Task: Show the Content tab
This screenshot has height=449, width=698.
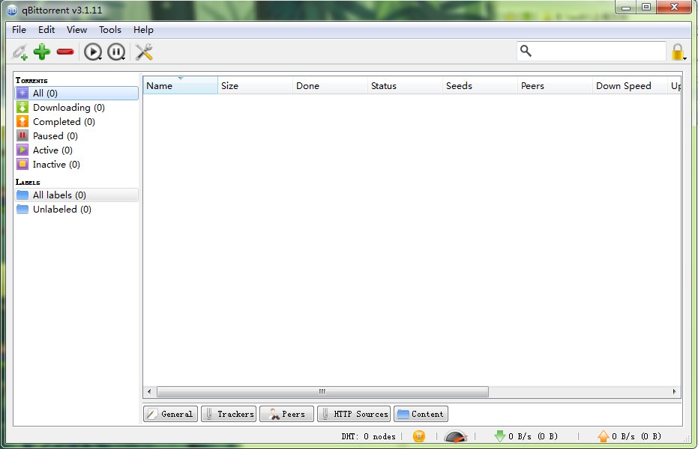Action: (421, 414)
